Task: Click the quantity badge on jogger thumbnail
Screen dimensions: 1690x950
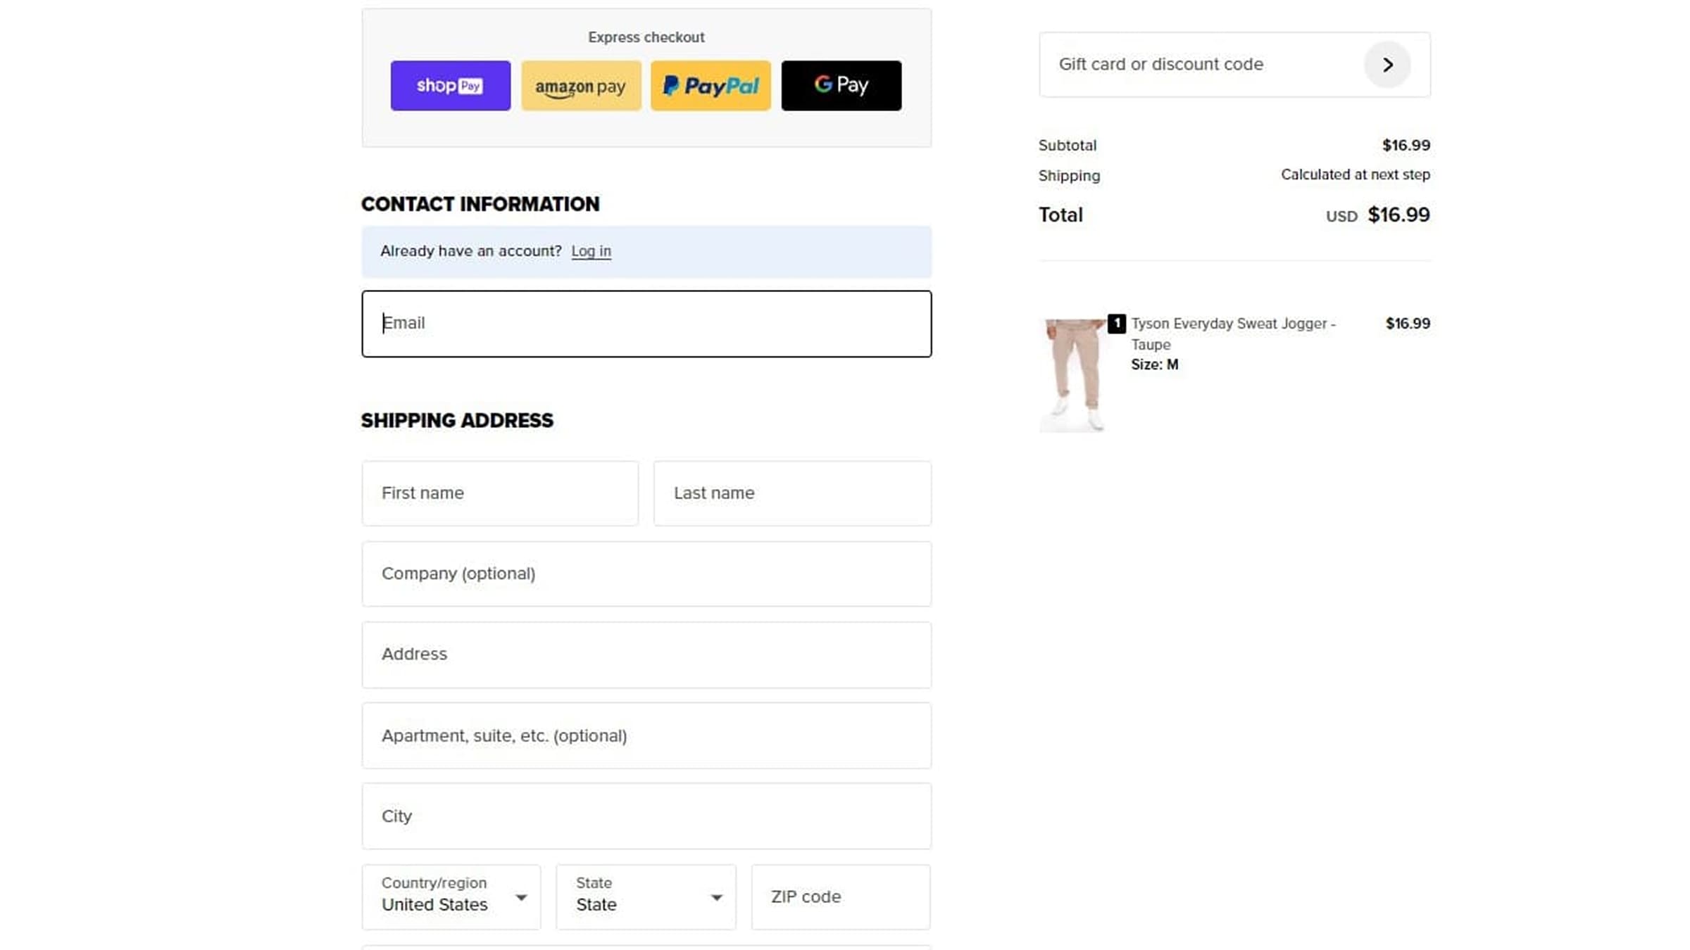Action: pyautogui.click(x=1116, y=324)
